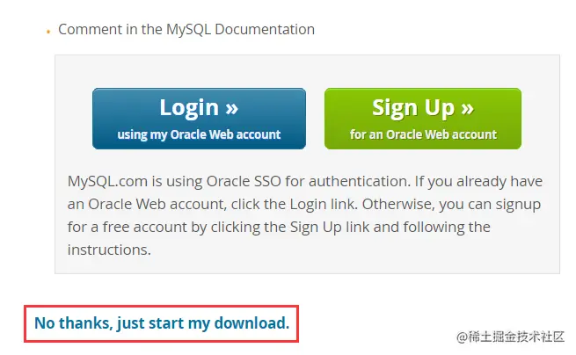Click 'Sign Up link' phrase in paragraph

[330, 228]
